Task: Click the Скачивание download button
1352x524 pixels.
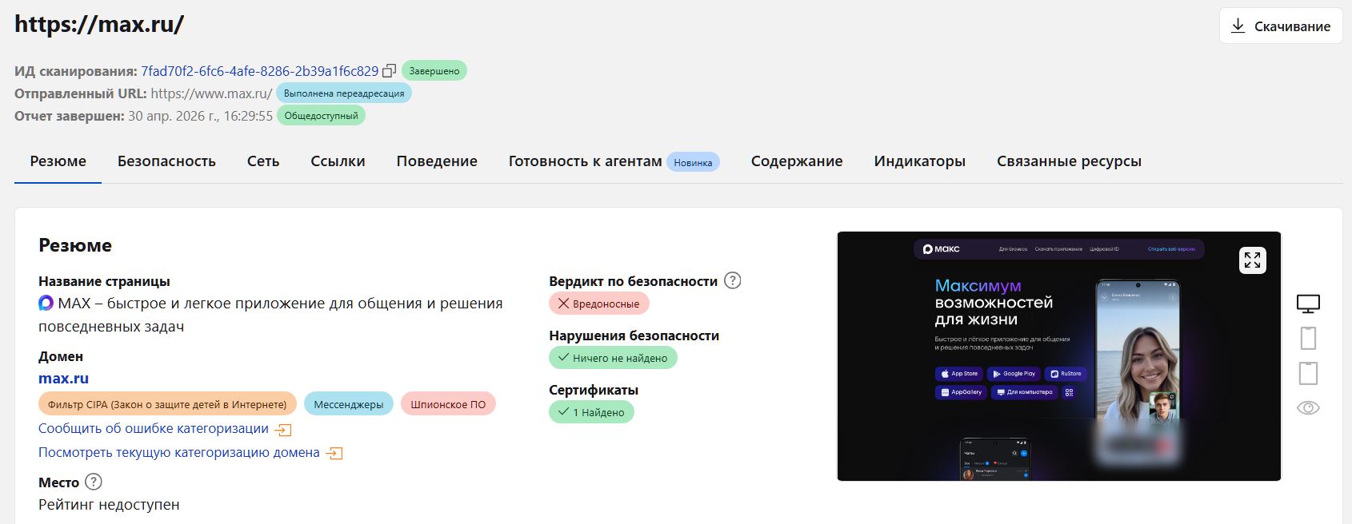Action: (x=1281, y=26)
